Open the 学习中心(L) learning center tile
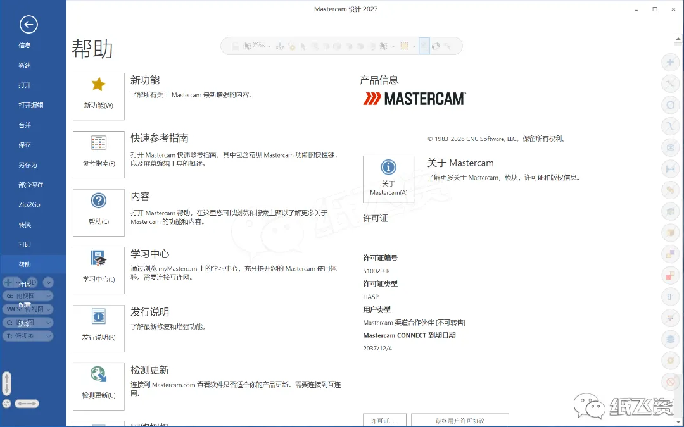The image size is (684, 427). tap(99, 271)
